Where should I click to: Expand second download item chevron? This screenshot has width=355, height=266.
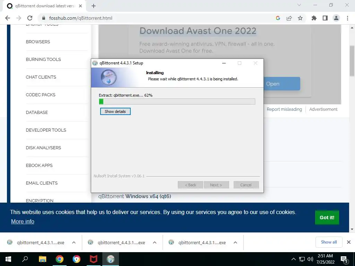(x=155, y=242)
